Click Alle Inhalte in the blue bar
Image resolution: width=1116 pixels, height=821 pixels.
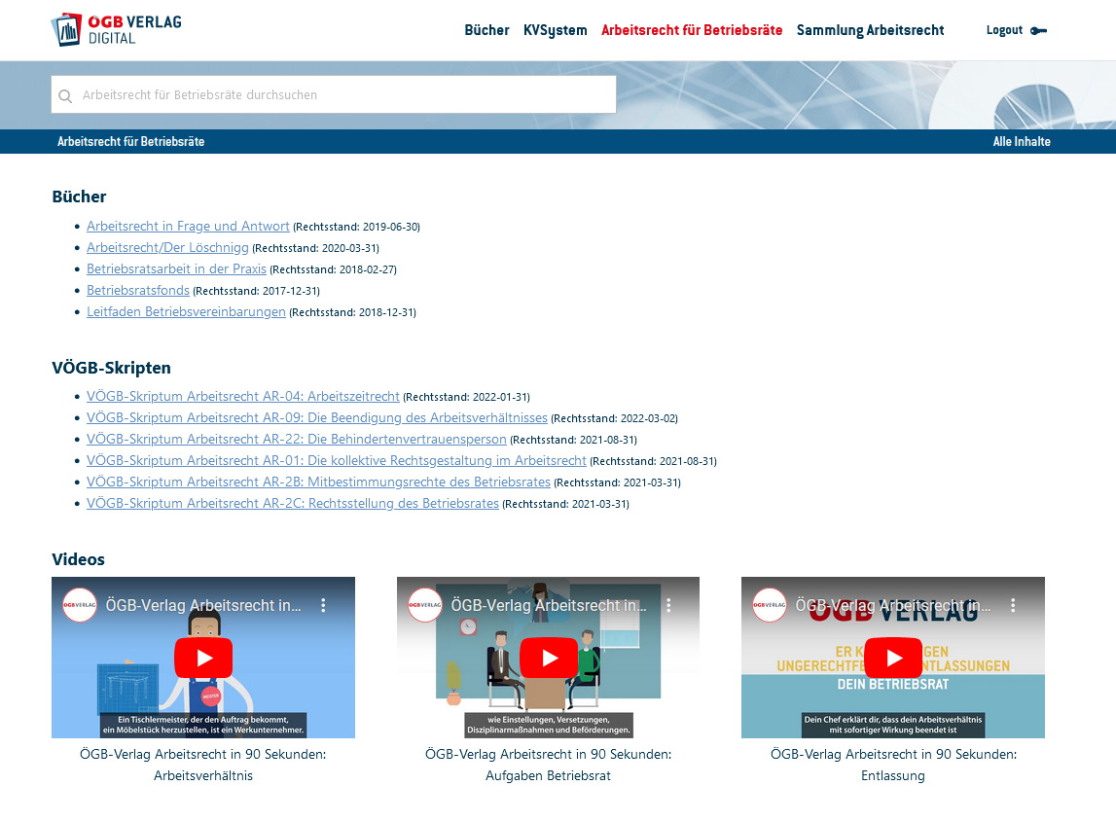tap(1022, 142)
